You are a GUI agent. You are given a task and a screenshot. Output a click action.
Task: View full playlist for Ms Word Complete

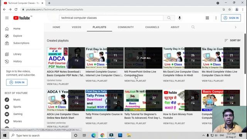coord(213,81)
